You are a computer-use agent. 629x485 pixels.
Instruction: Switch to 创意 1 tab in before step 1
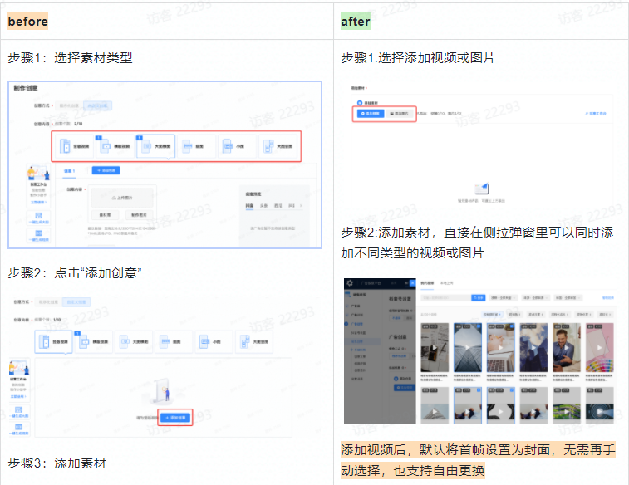[x=70, y=171]
